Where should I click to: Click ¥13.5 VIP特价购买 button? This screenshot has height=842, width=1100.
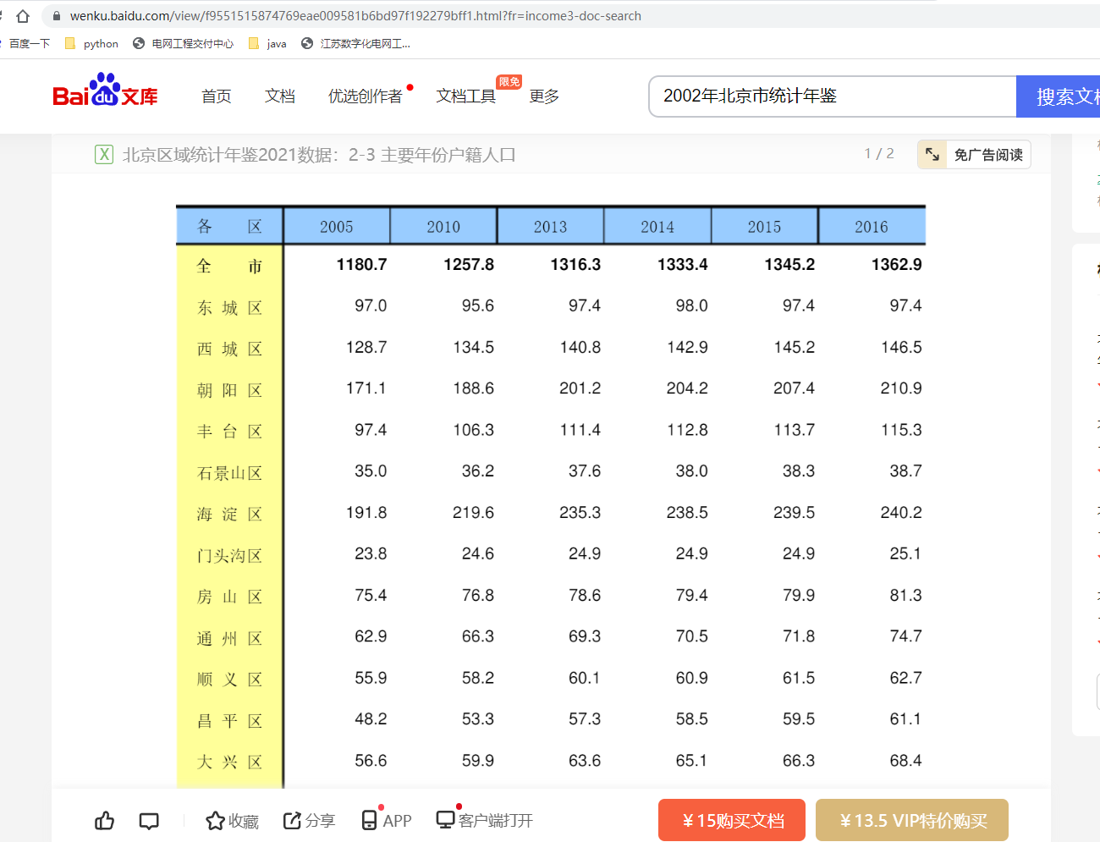pyautogui.click(x=912, y=820)
